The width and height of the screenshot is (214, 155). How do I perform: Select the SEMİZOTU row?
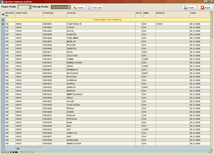(x=108, y=49)
